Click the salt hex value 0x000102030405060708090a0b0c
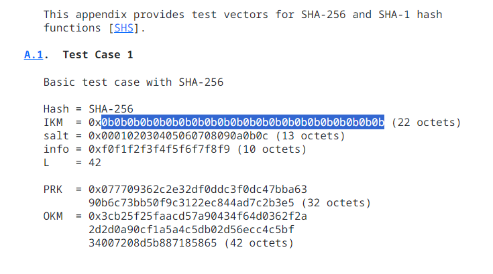The height and width of the screenshot is (274, 493). (178, 135)
